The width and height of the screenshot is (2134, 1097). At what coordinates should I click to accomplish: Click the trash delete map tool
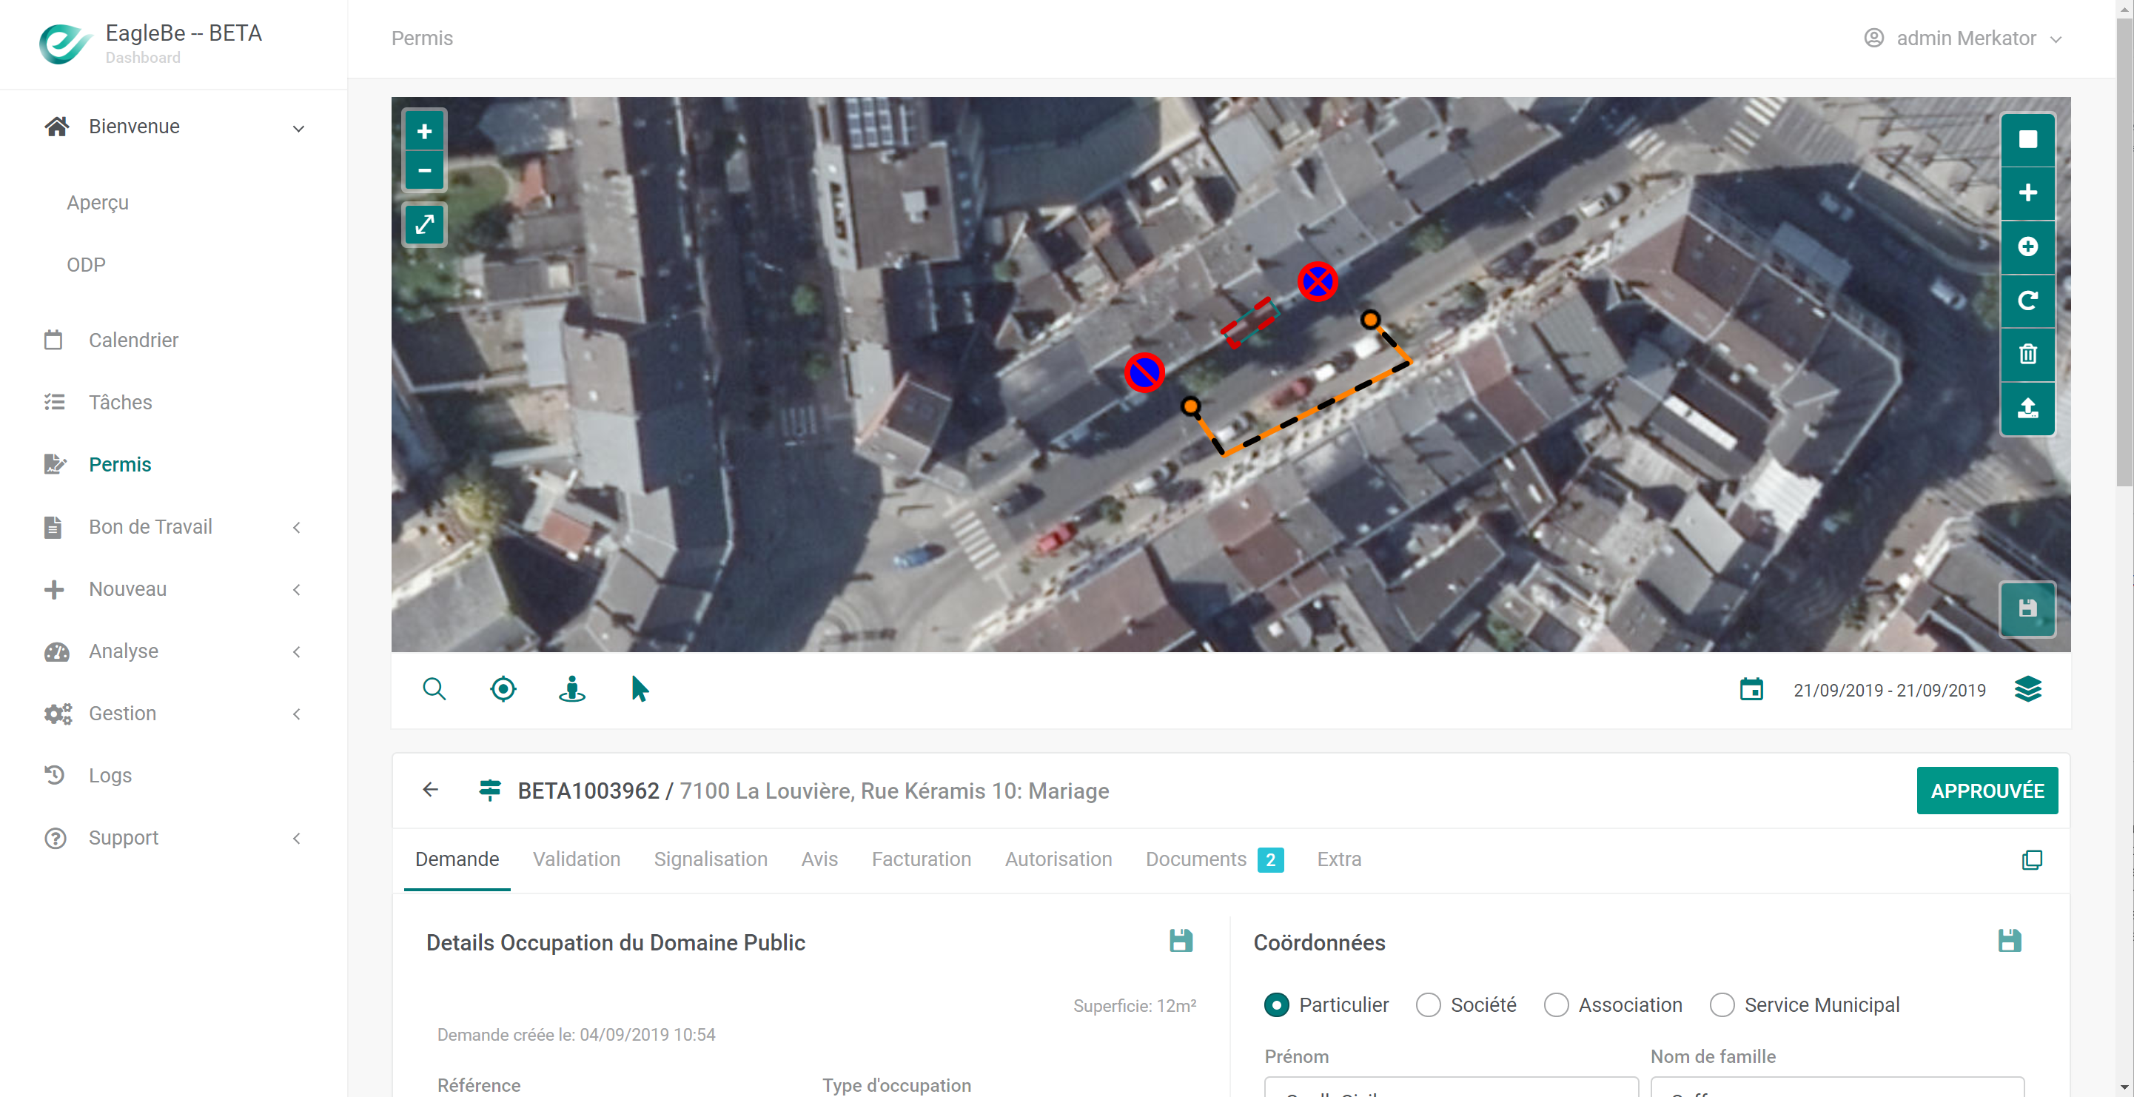[2027, 355]
